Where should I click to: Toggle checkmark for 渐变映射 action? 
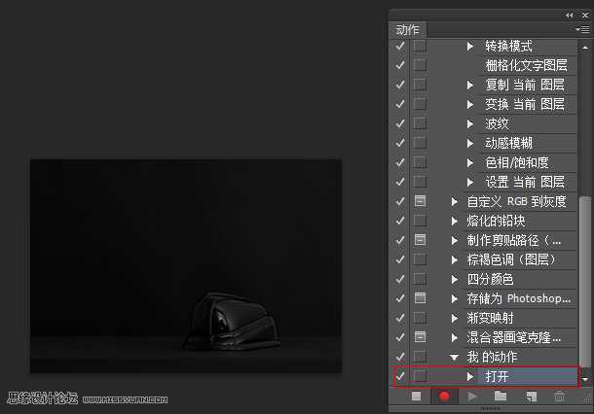click(x=399, y=318)
